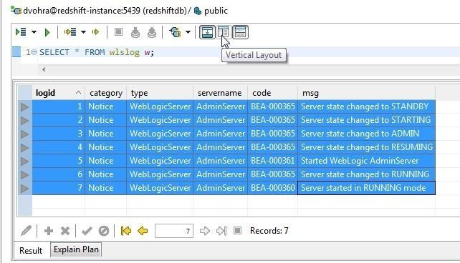
Task: Select cell 'Server state changed to RESUMING'
Action: tap(366, 147)
